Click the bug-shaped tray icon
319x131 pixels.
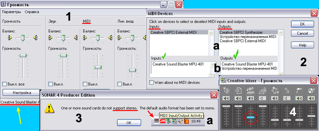pyautogui.click(x=181, y=122)
